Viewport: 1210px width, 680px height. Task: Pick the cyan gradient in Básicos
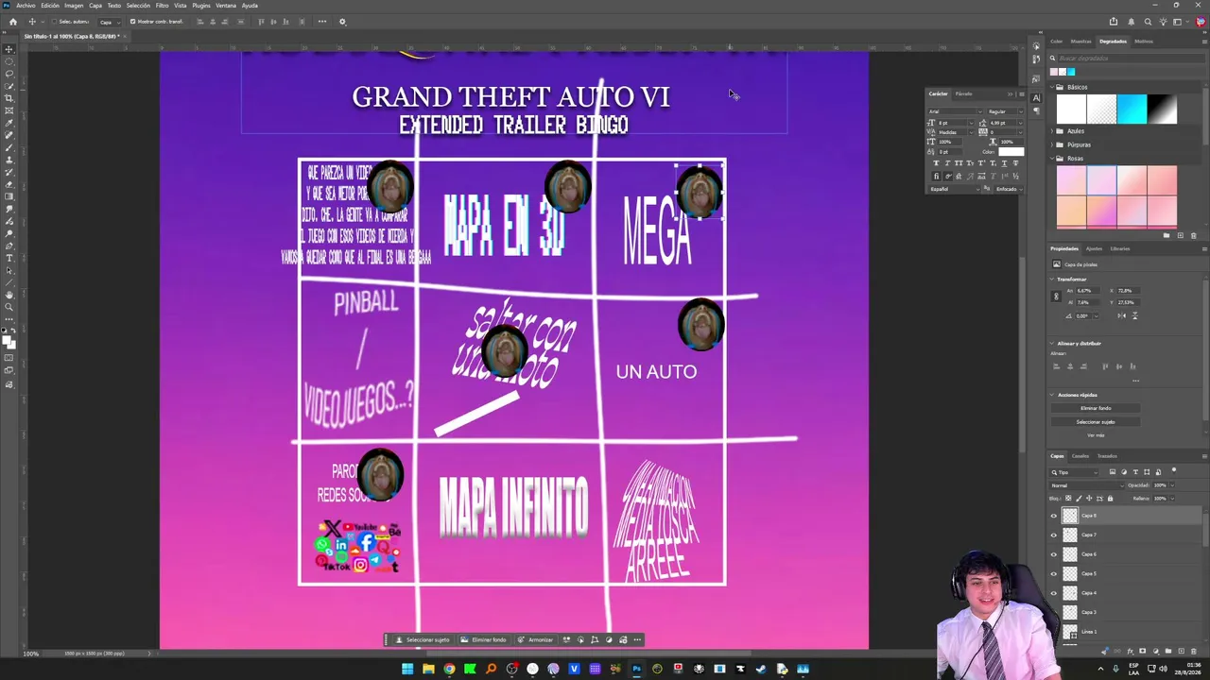pos(1132,110)
